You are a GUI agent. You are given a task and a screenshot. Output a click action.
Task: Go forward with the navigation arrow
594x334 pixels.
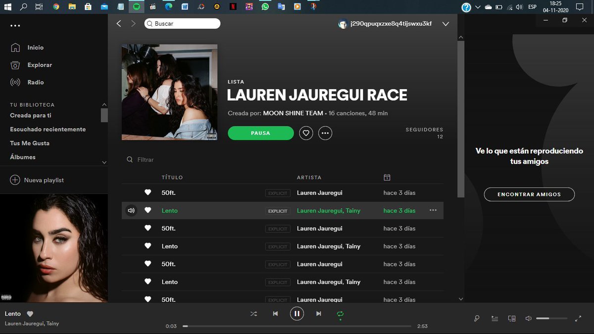[x=133, y=24]
